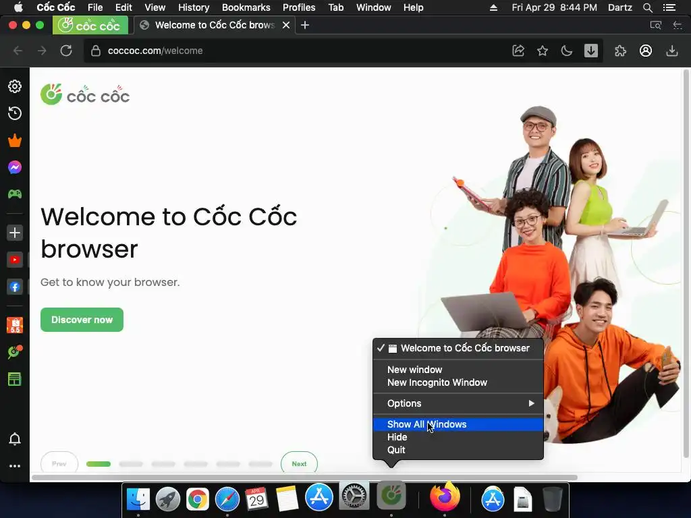Open the green spreadsheet sidebar icon
Viewport: 691px width, 518px height.
pyautogui.click(x=15, y=379)
